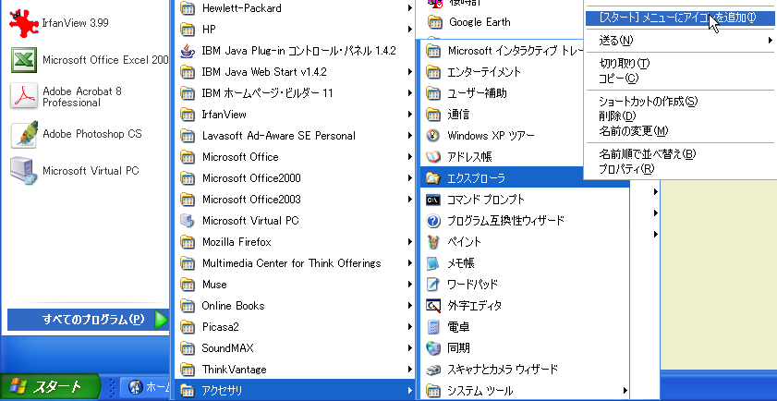Select 切り取り(T) in context menu
Viewport: 777px width, 401px height.
click(625, 64)
